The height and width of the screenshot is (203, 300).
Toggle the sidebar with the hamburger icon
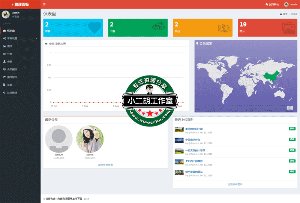point(45,4)
